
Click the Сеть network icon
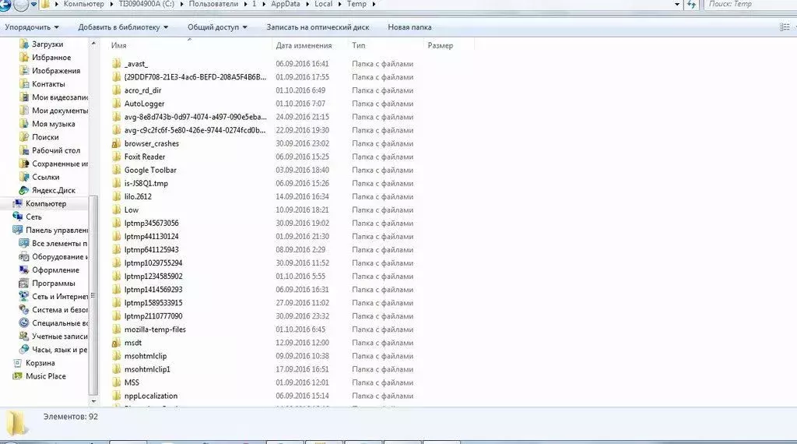[18, 217]
